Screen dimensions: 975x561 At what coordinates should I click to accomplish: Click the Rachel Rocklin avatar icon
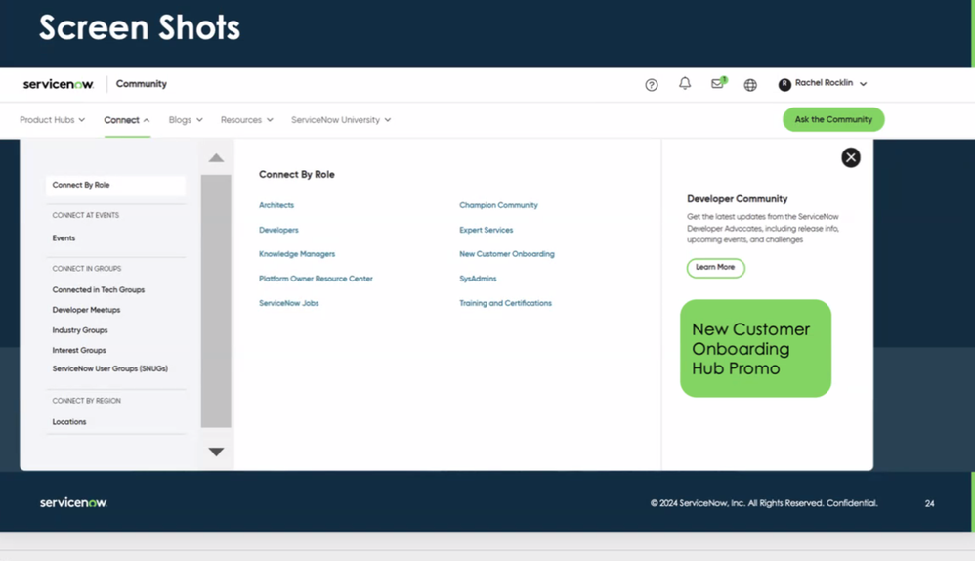click(x=784, y=85)
